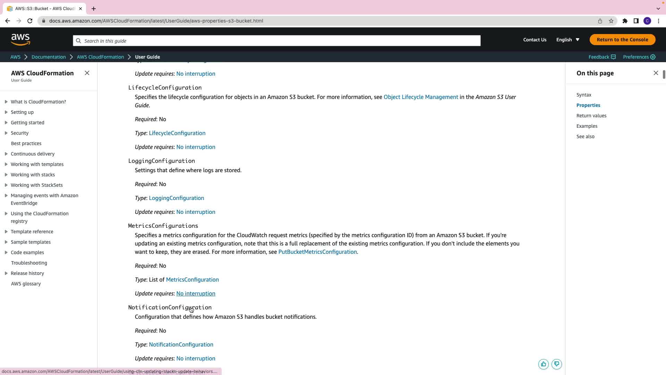Expand the Security section
The image size is (666, 375).
coord(6,133)
